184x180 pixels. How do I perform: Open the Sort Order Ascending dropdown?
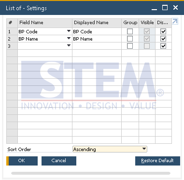110,149
